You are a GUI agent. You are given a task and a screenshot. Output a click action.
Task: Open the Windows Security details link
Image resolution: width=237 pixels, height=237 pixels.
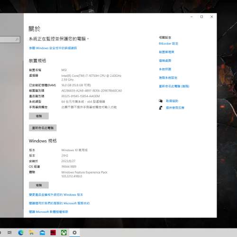53,48
